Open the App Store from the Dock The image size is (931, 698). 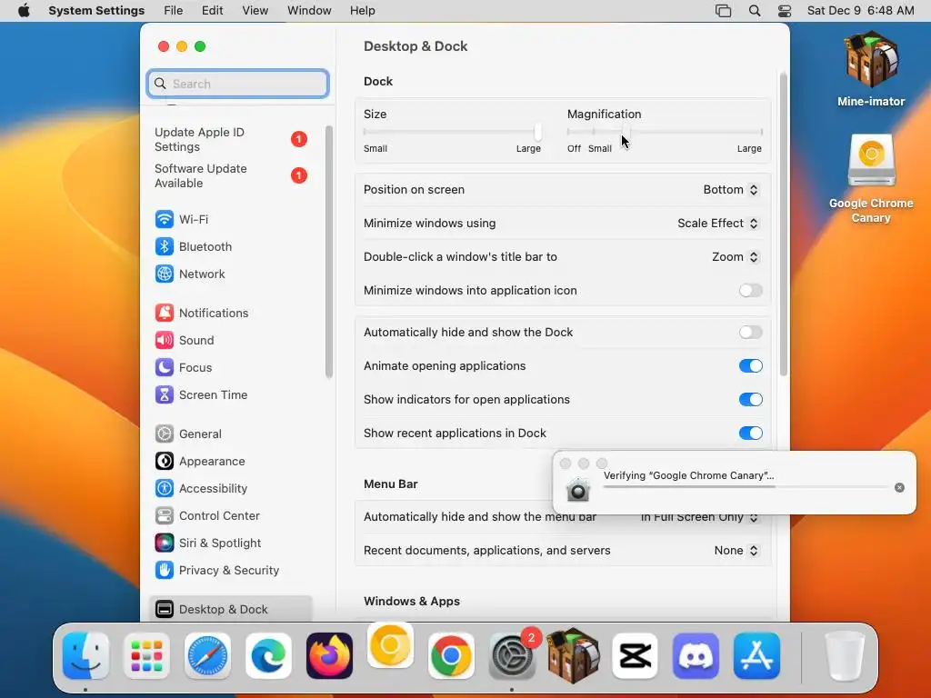click(x=756, y=656)
